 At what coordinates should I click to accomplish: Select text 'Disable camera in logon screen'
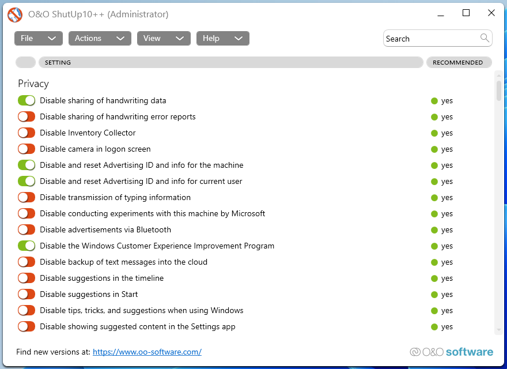click(95, 149)
